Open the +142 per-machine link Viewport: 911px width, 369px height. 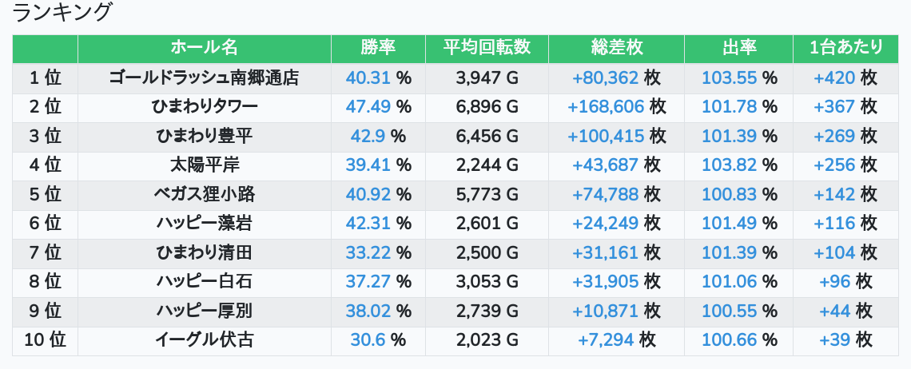[x=834, y=195]
